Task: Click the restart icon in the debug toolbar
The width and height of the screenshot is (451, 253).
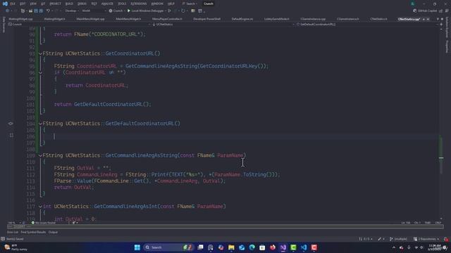Action: pos(183,11)
